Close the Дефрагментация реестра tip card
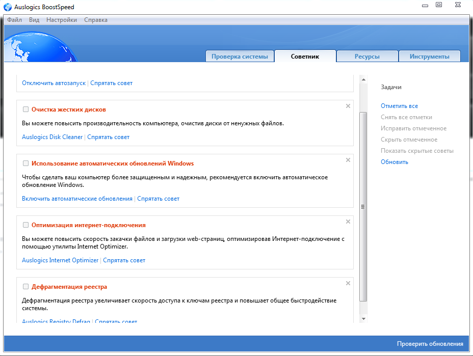The image size is (473, 356). point(348,283)
